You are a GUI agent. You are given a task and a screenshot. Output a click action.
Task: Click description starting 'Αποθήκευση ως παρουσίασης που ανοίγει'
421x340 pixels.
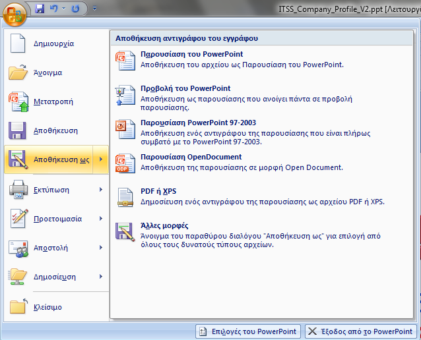point(247,103)
